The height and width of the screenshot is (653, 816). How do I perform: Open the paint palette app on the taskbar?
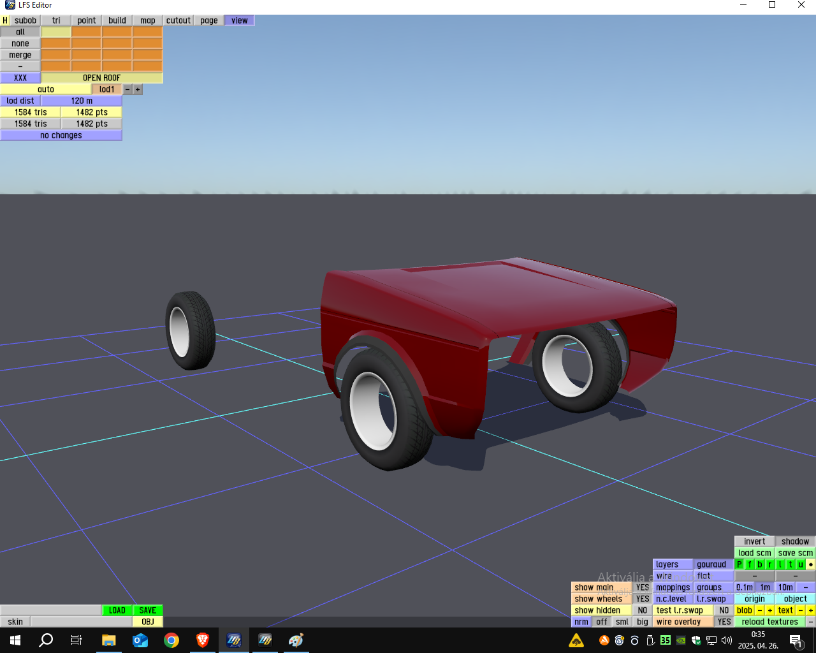(x=296, y=640)
